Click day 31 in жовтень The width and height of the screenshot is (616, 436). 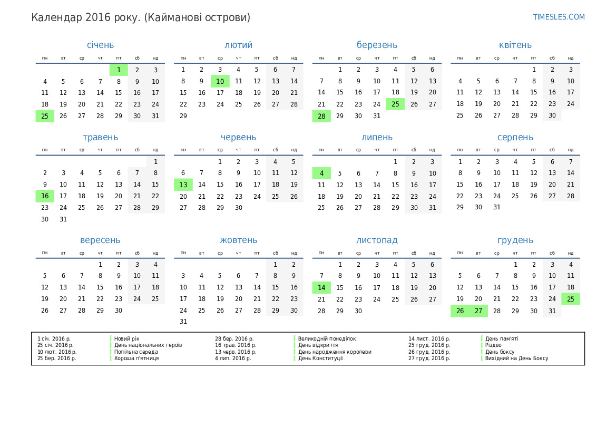click(183, 322)
